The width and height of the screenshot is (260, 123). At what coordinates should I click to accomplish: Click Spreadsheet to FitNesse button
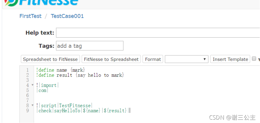coord(50,59)
